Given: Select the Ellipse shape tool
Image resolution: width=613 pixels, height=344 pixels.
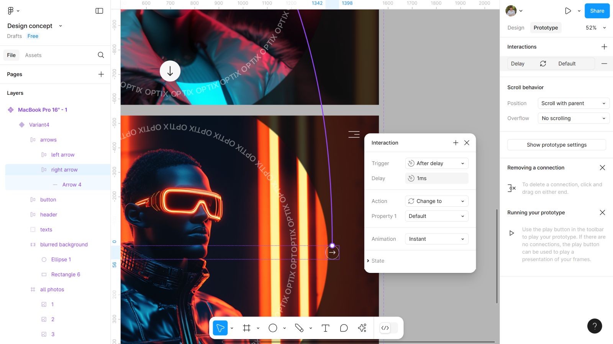Looking at the screenshot, I should coord(273,328).
